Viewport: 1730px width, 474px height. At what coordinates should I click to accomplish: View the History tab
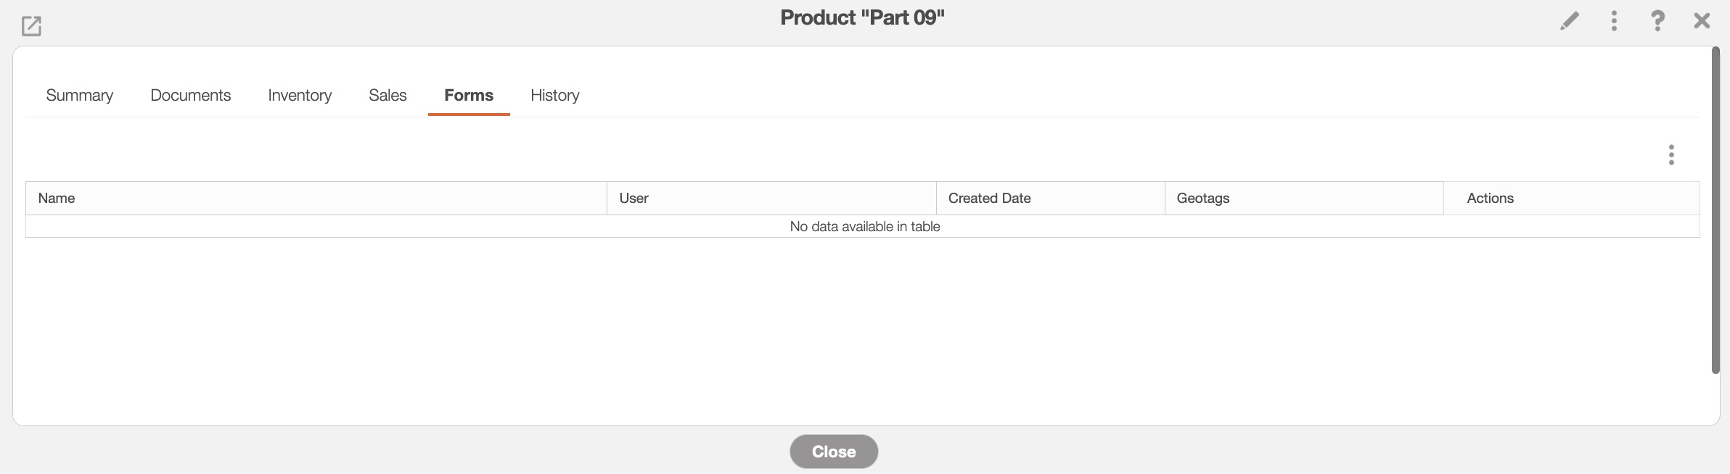coord(555,96)
